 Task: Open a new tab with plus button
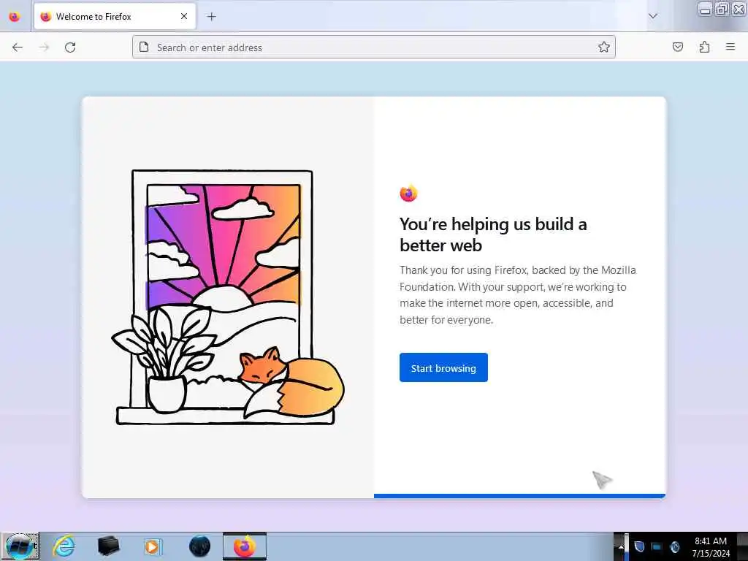[211, 17]
